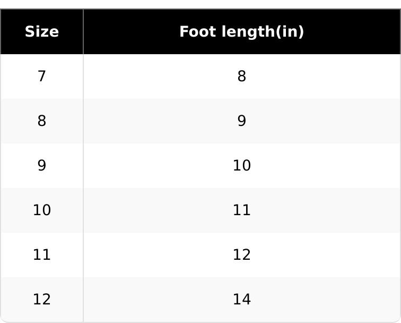Choose the size cell with foot length 10

[x=42, y=166]
